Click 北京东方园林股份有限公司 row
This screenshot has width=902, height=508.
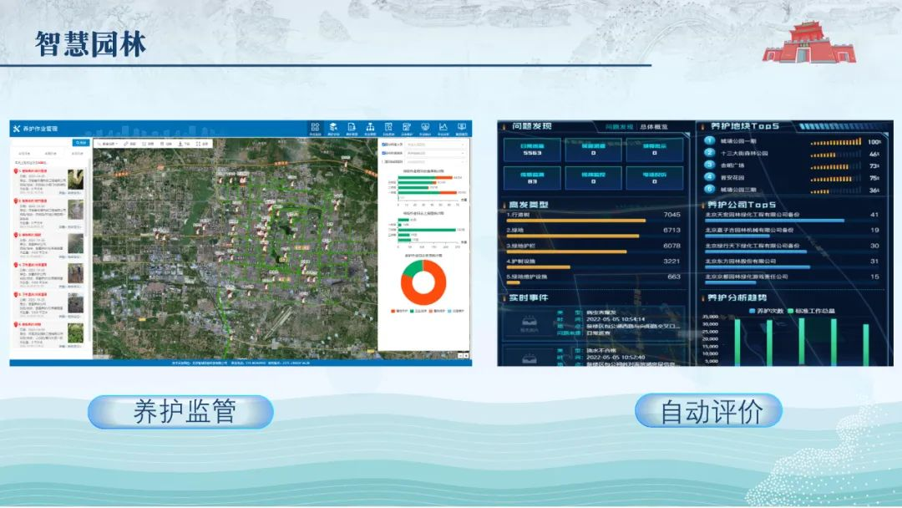pyautogui.click(x=792, y=263)
